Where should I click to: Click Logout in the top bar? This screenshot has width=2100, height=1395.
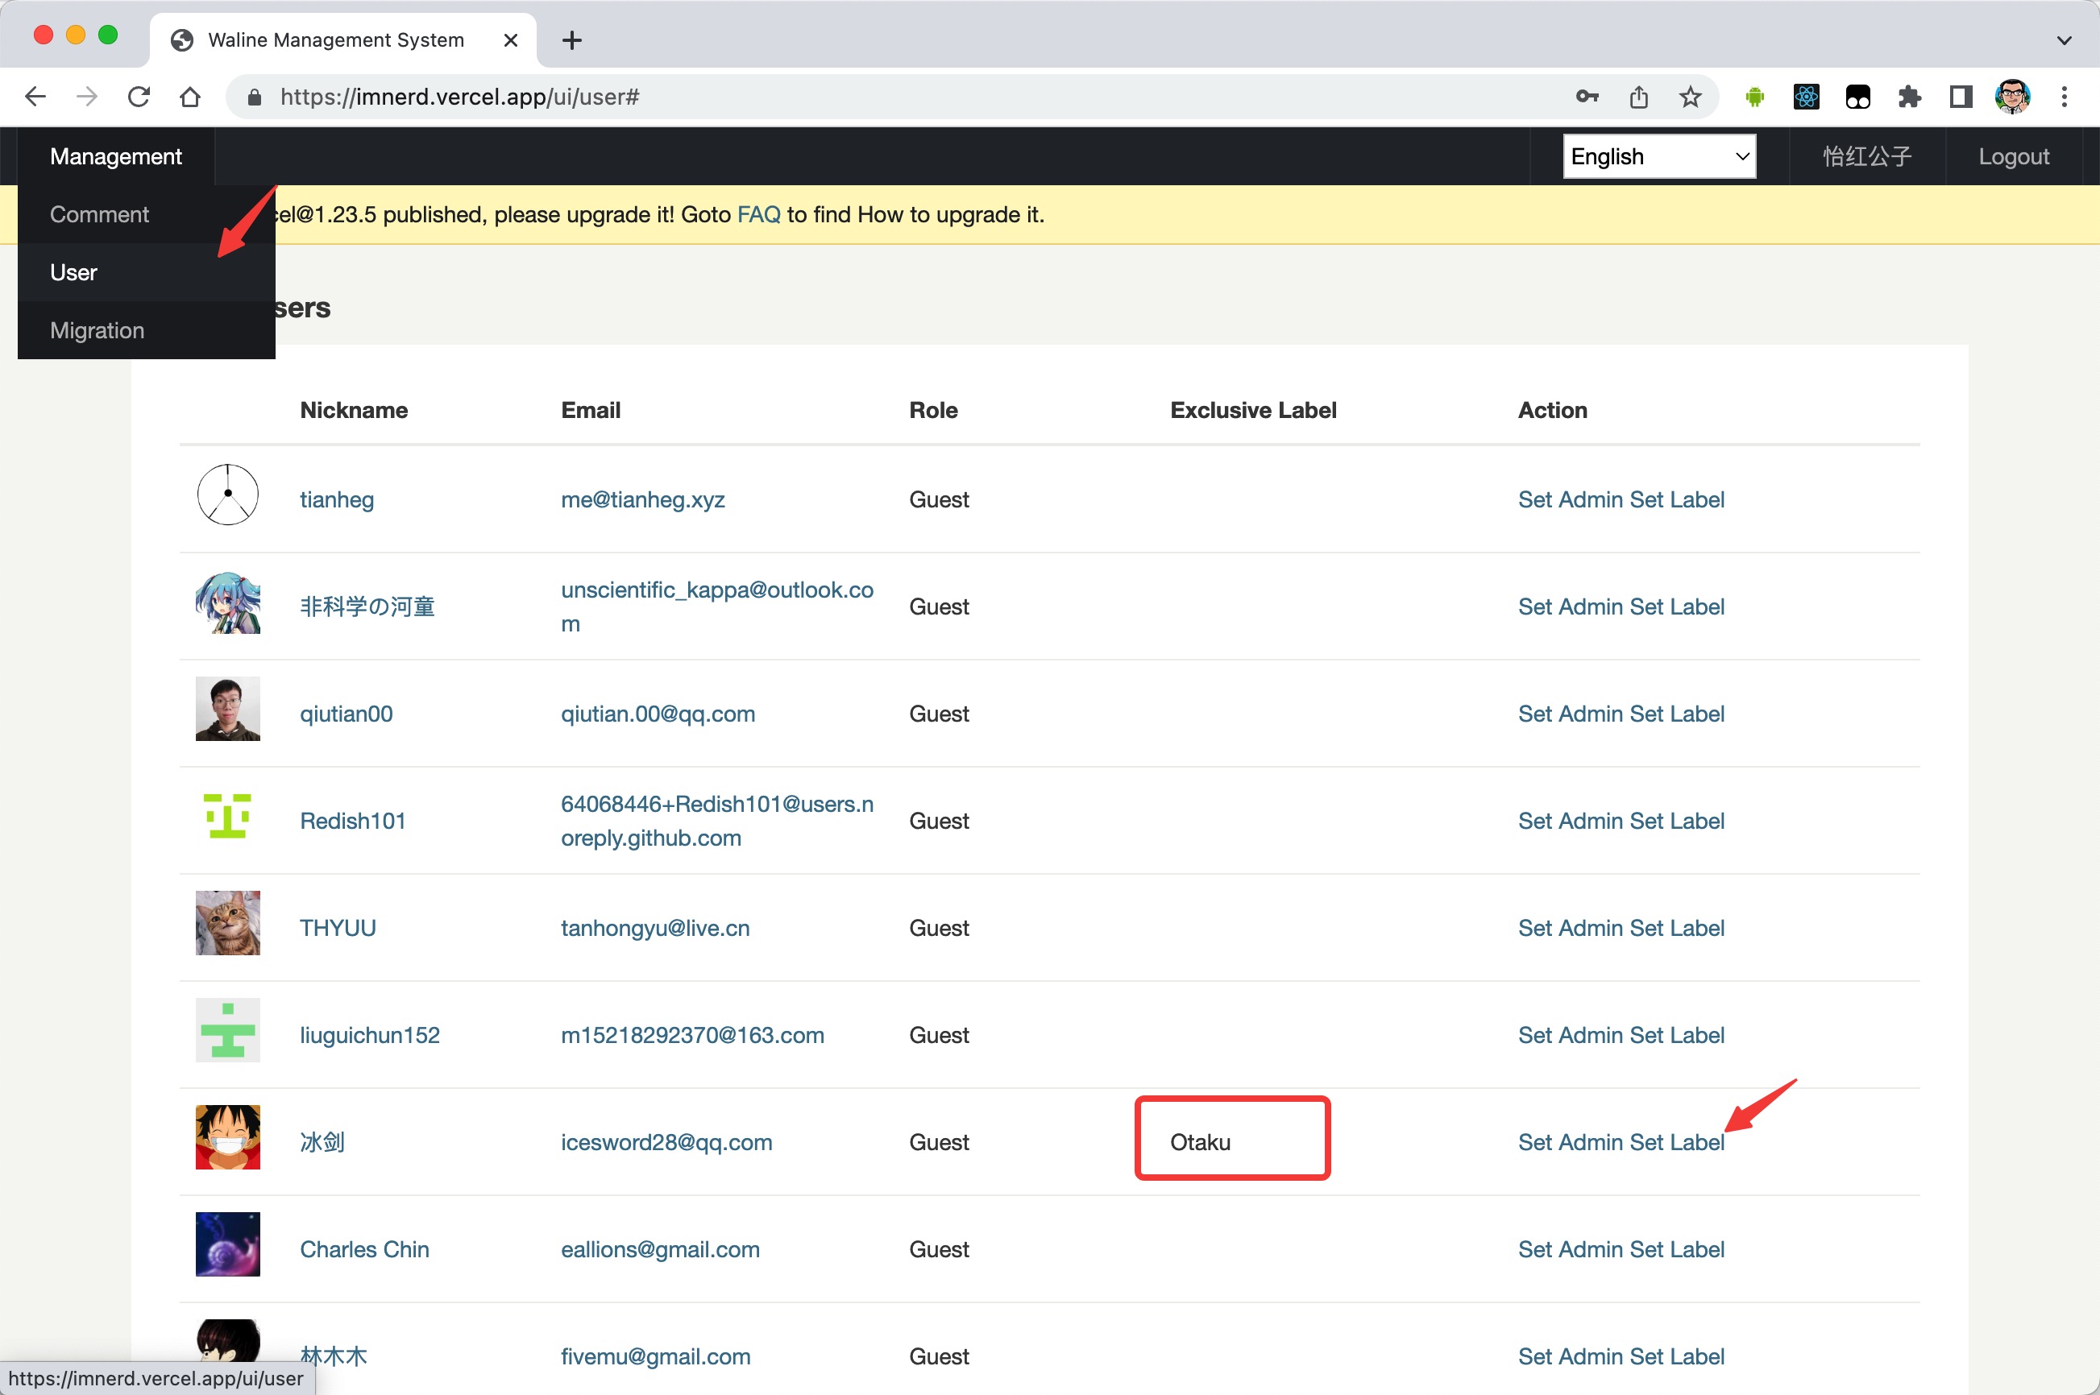coord(2013,156)
